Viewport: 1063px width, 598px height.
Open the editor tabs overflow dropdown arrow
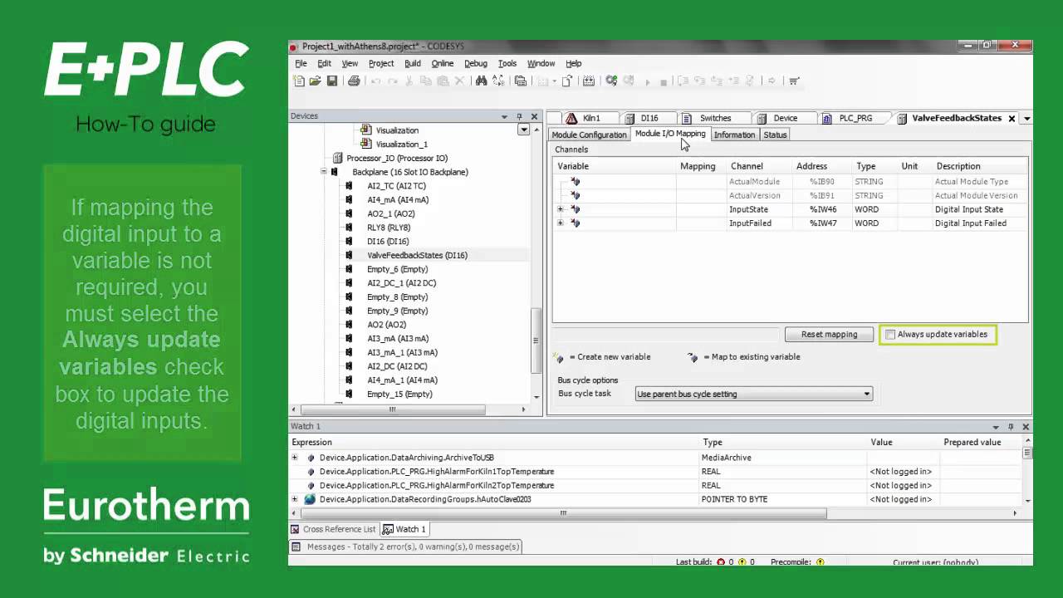(x=1026, y=119)
